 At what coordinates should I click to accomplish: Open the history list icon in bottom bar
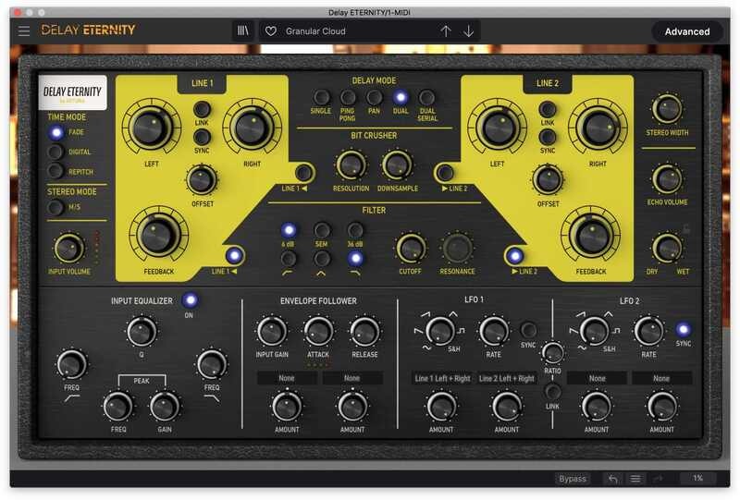click(635, 479)
